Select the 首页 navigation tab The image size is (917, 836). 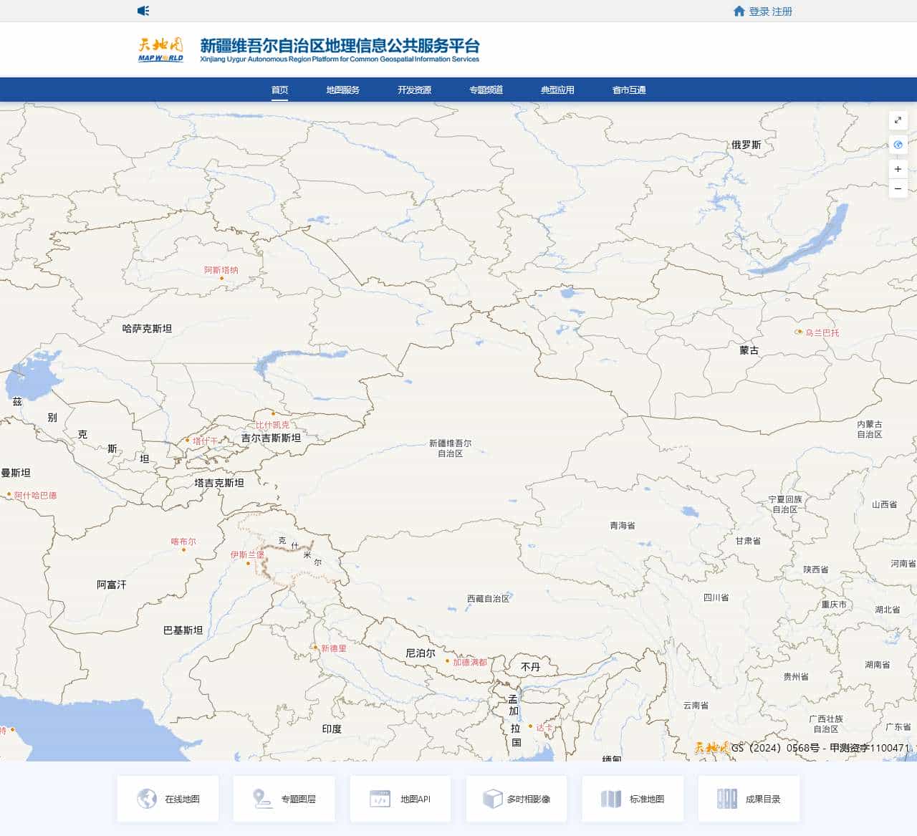279,90
